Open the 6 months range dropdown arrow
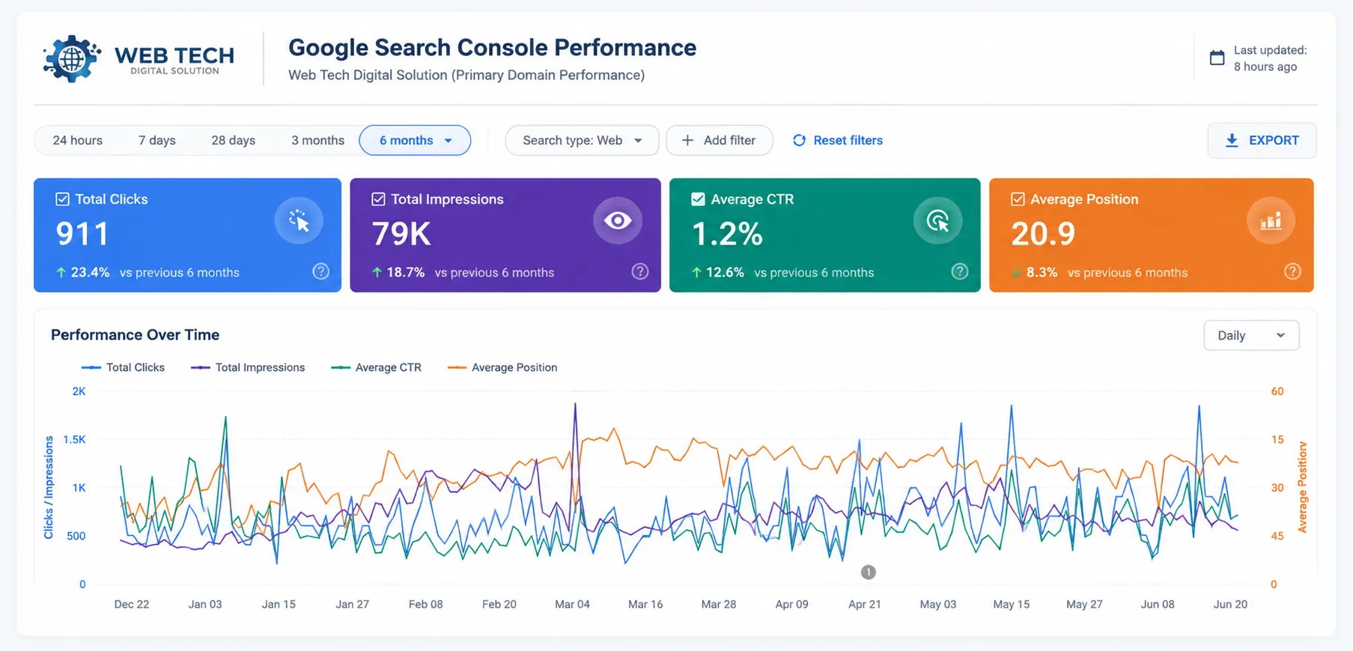The image size is (1353, 651). click(x=449, y=141)
